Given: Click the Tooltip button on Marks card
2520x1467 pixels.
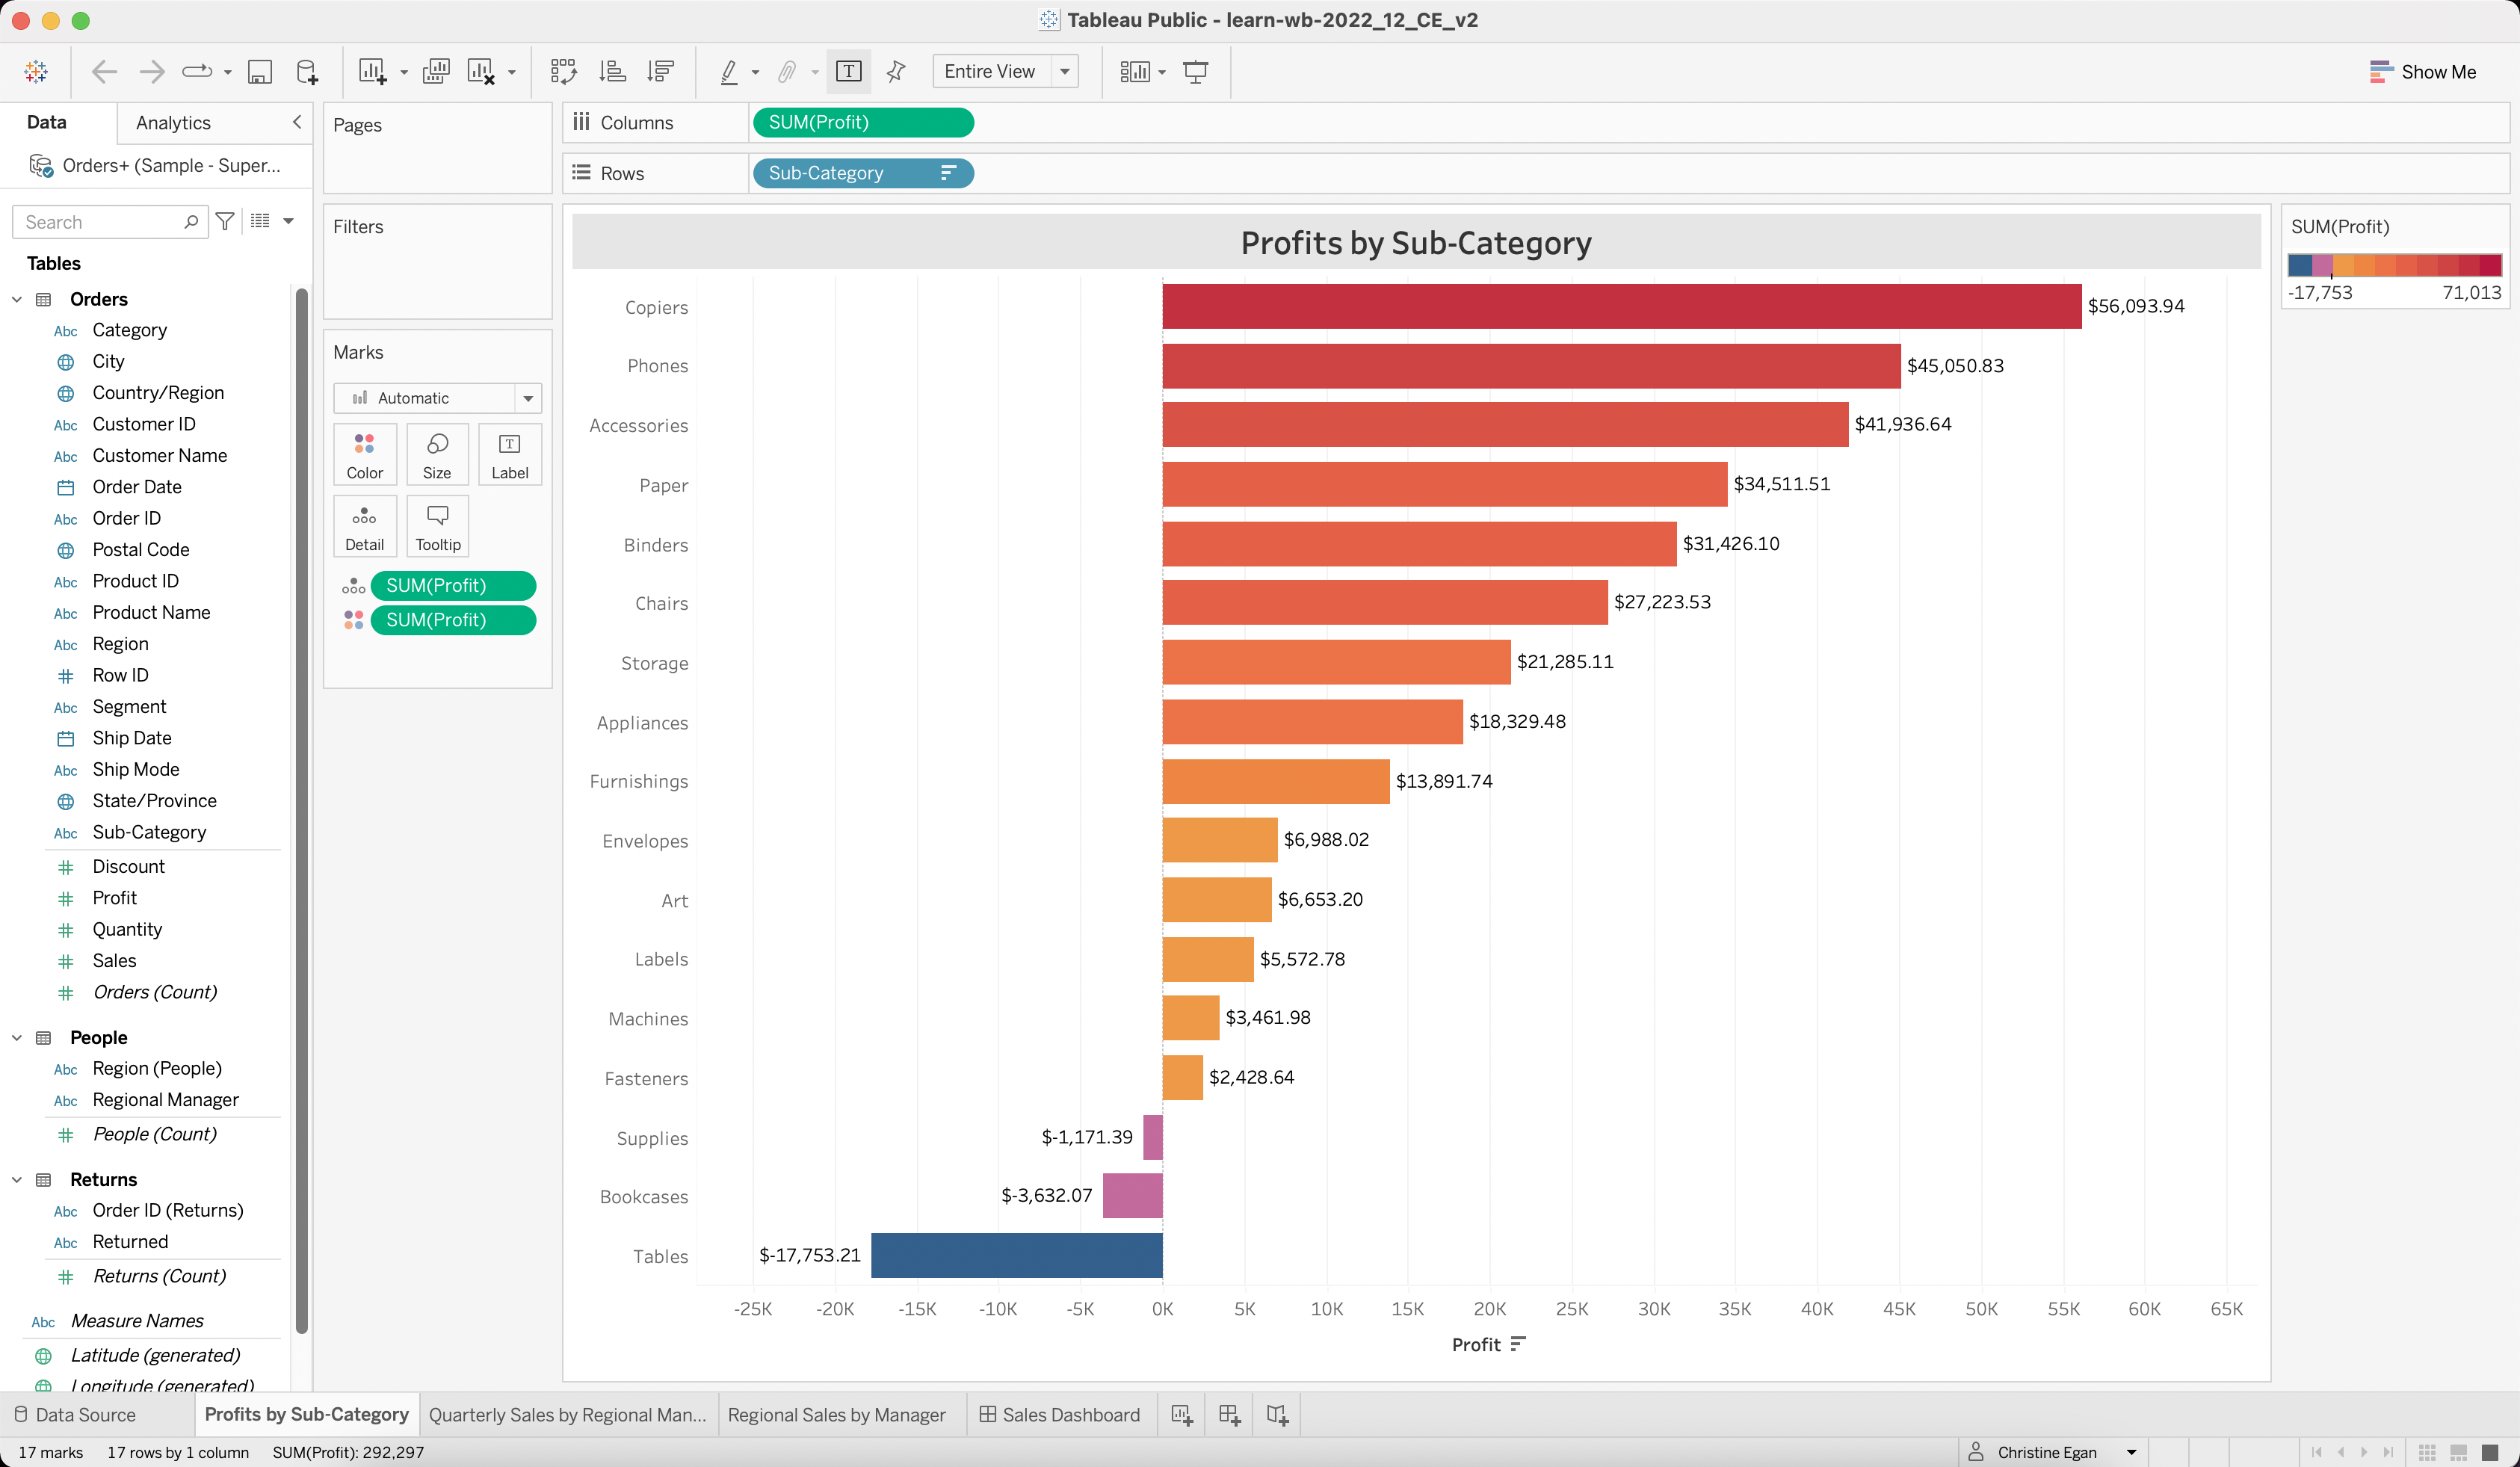Looking at the screenshot, I should click(437, 527).
